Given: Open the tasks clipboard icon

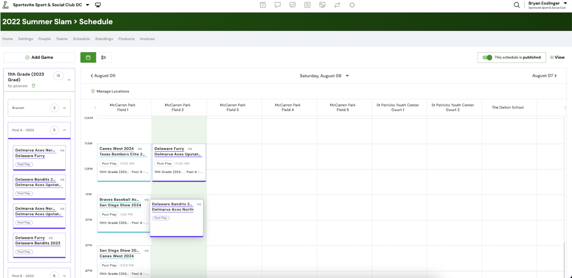Looking at the screenshot, I should click(x=263, y=5).
